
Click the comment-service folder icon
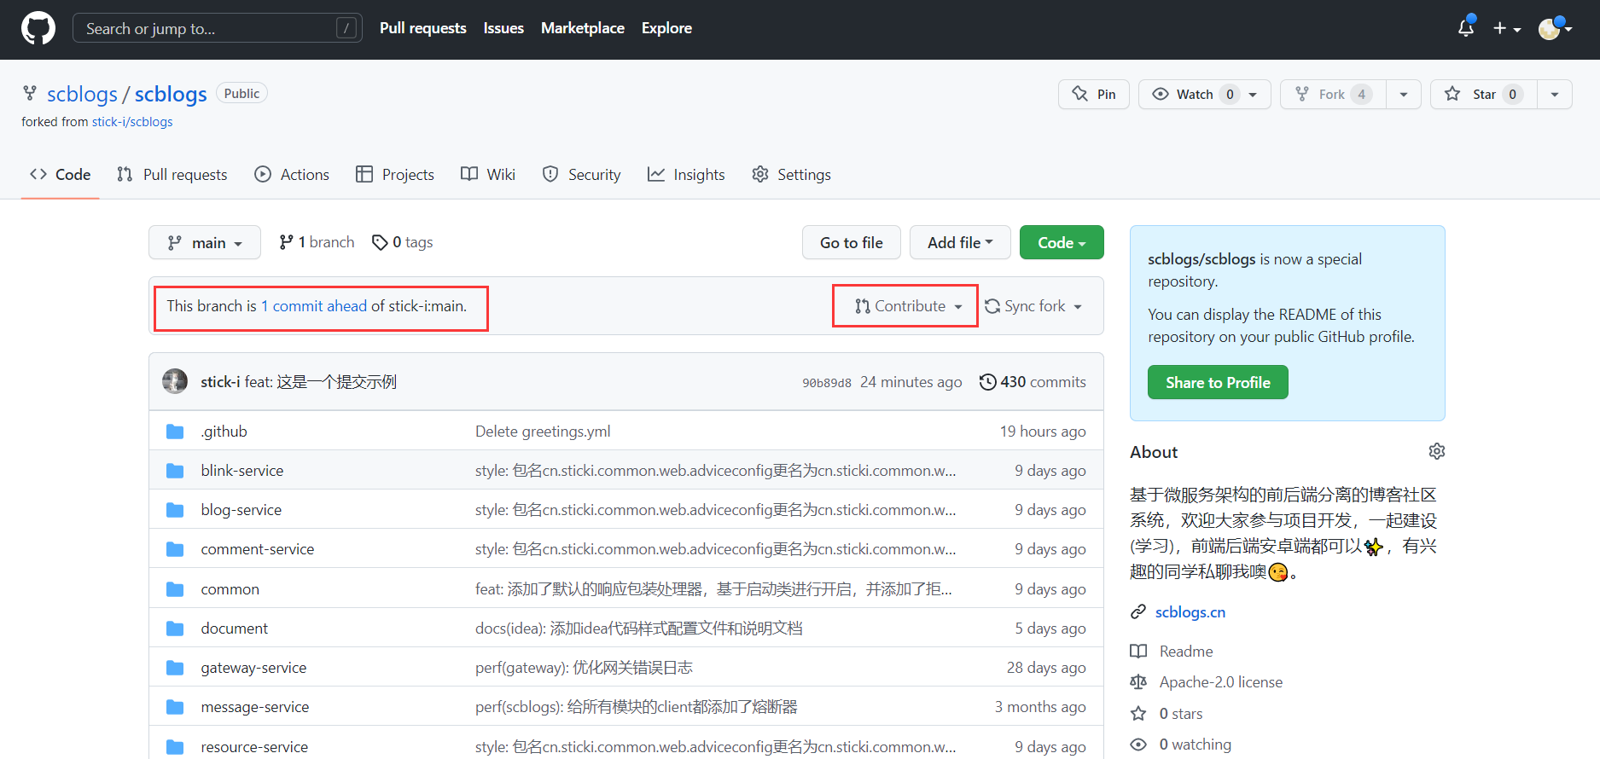(175, 549)
